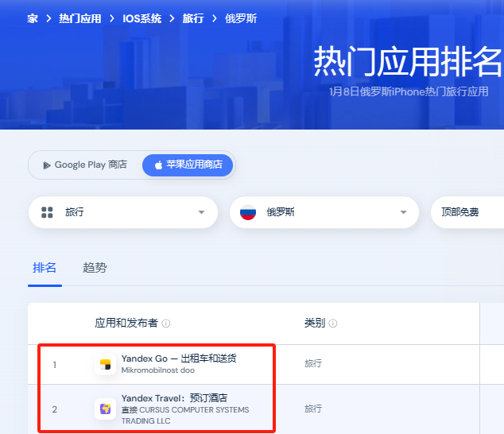Click the 俄罗斯 breadcrumb item
504x434 pixels.
click(241, 18)
